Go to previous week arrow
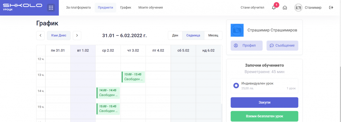 click(40, 35)
